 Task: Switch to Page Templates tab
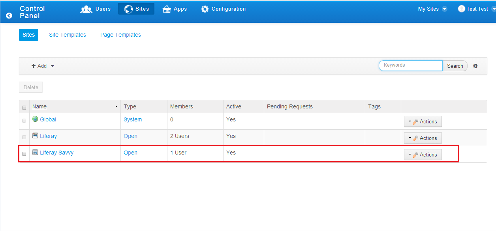(120, 35)
